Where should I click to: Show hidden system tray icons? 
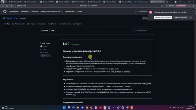(x=171, y=108)
